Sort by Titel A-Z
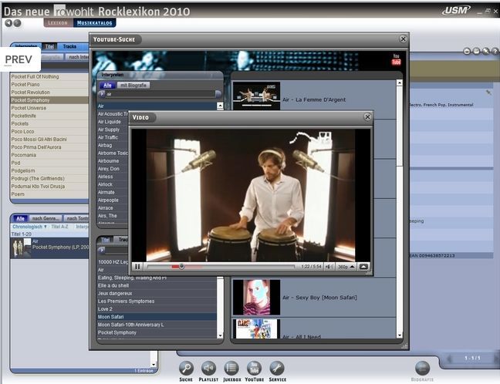 pyautogui.click(x=59, y=227)
